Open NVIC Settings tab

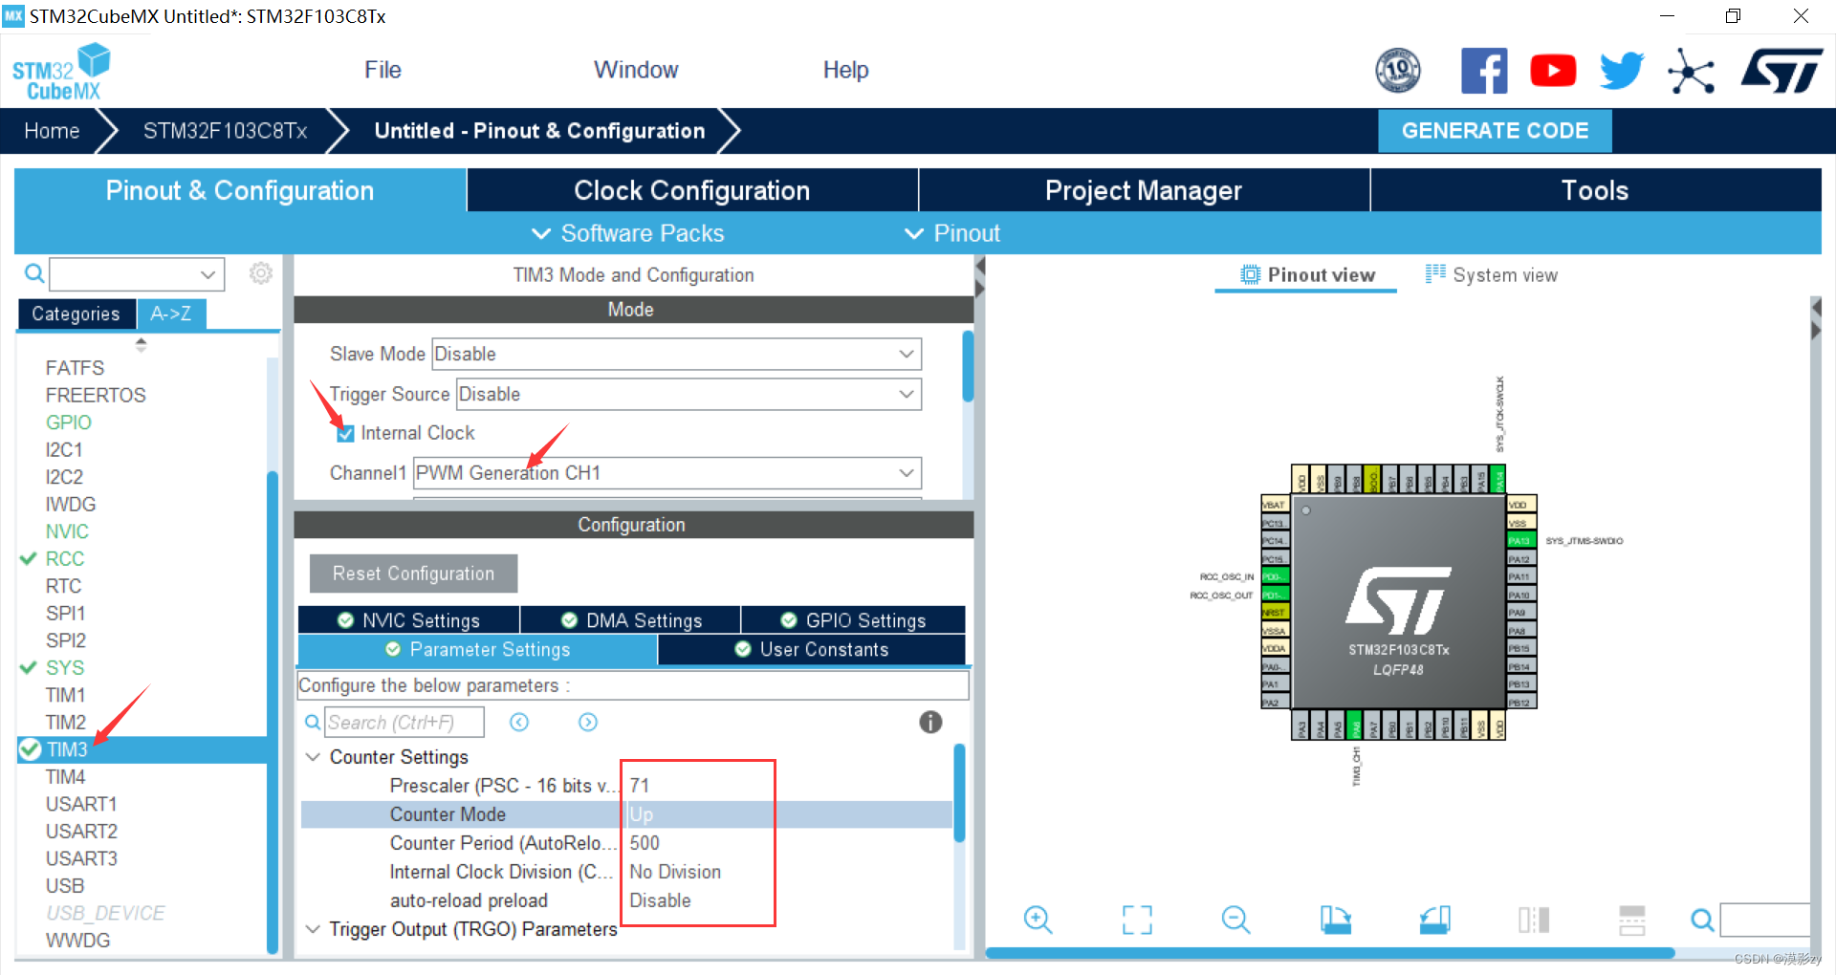409,620
